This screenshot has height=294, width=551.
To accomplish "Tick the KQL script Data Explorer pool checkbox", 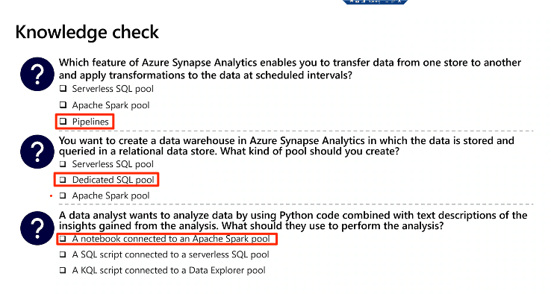I will click(x=63, y=270).
